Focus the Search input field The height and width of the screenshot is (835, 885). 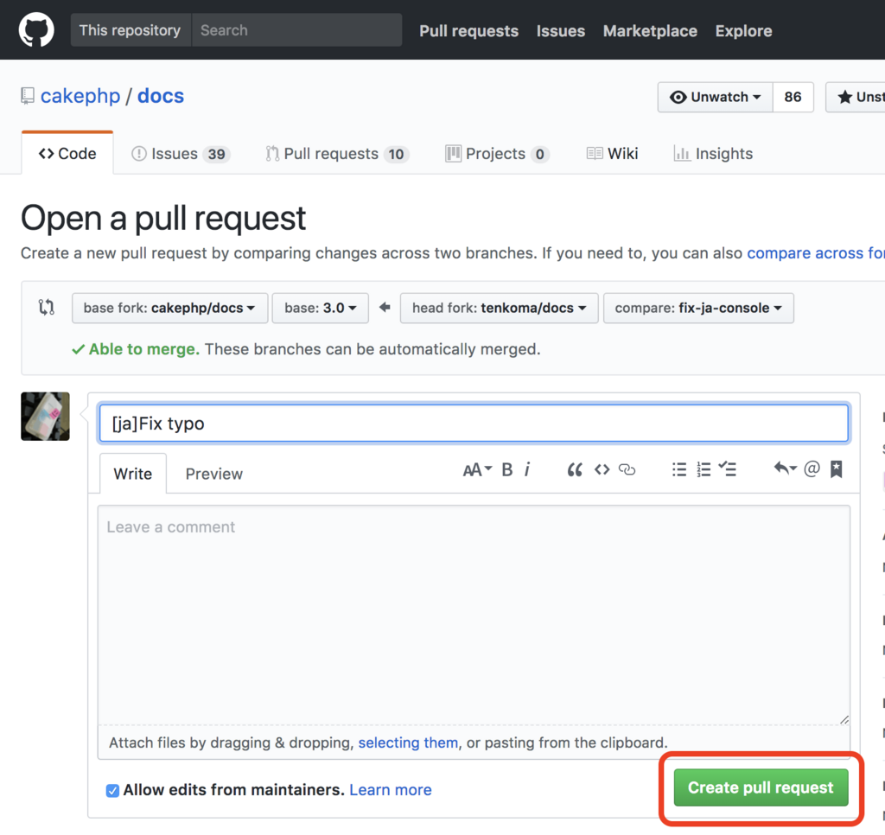(297, 30)
